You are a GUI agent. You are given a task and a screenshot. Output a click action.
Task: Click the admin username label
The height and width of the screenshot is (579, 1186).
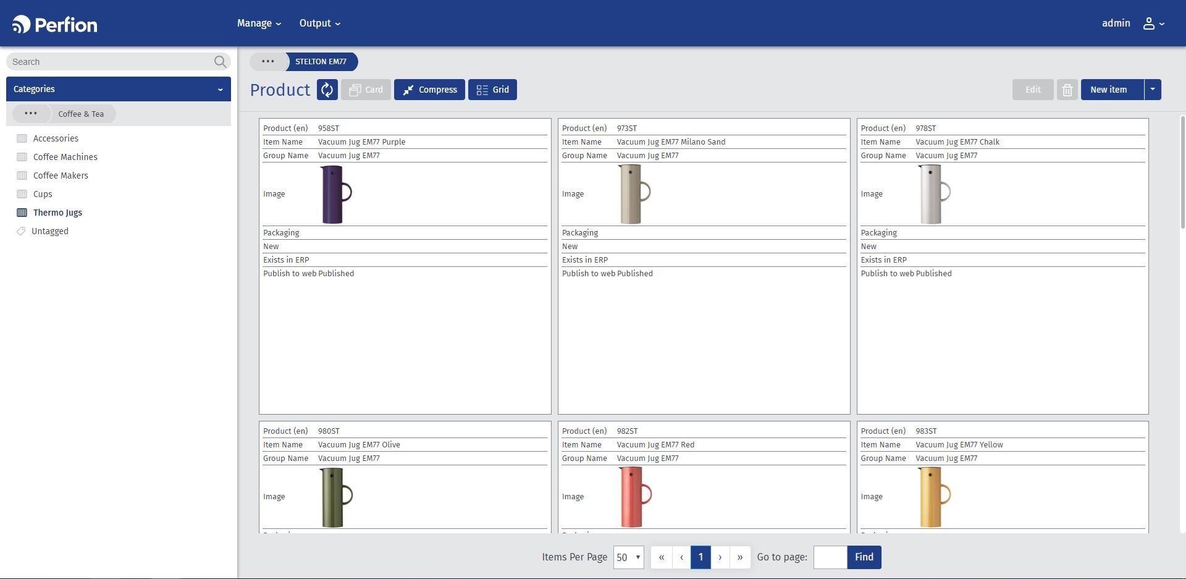pyautogui.click(x=1116, y=23)
